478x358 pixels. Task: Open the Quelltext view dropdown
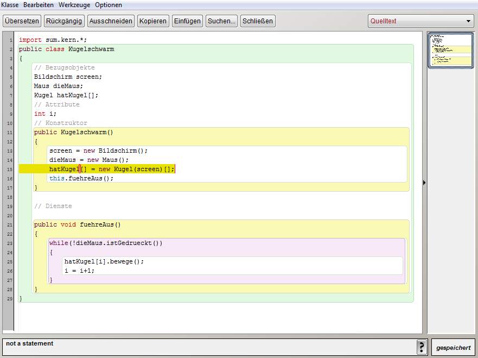click(420, 21)
